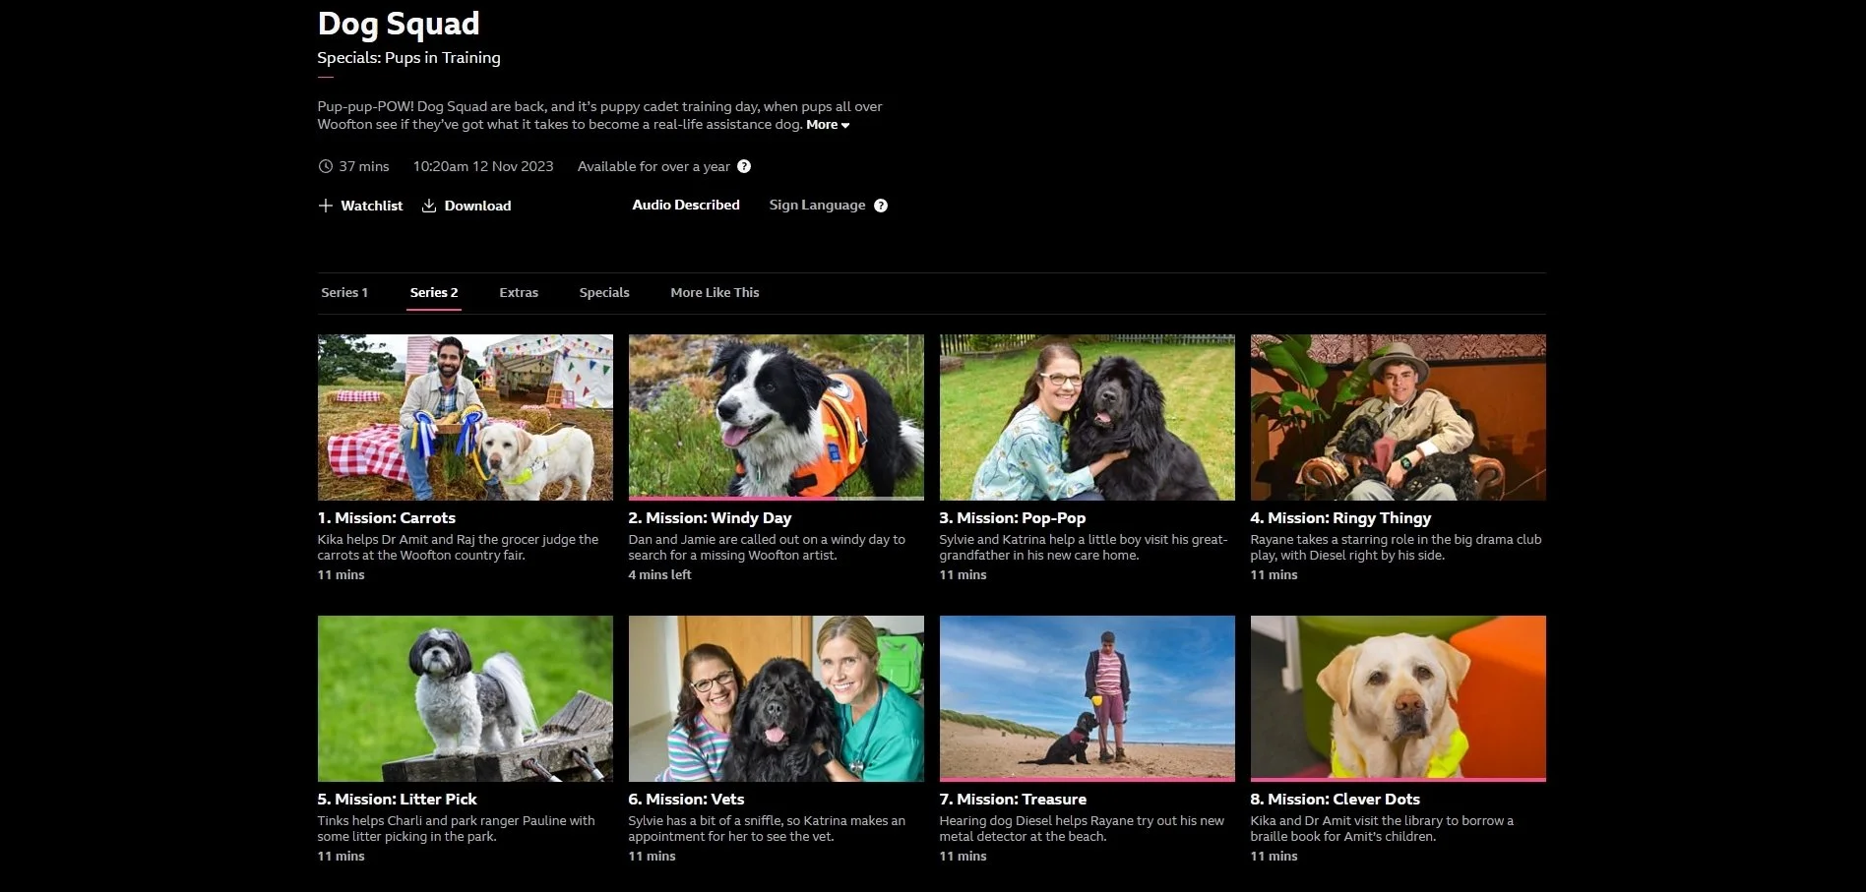
Task: Select the Audio Described version
Action: tap(686, 205)
